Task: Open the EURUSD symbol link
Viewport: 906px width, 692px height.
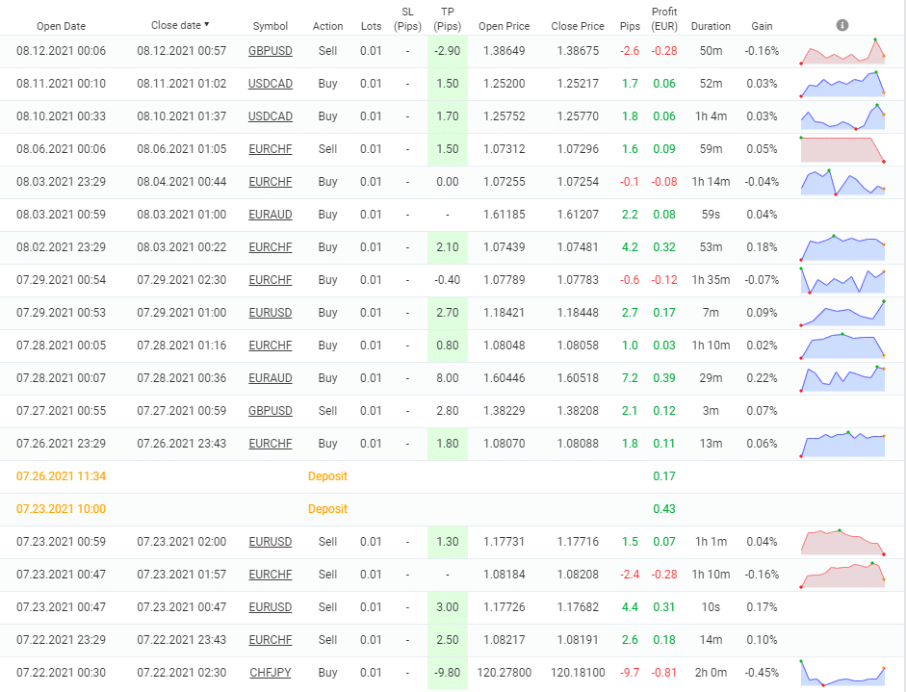Action: pyautogui.click(x=270, y=313)
